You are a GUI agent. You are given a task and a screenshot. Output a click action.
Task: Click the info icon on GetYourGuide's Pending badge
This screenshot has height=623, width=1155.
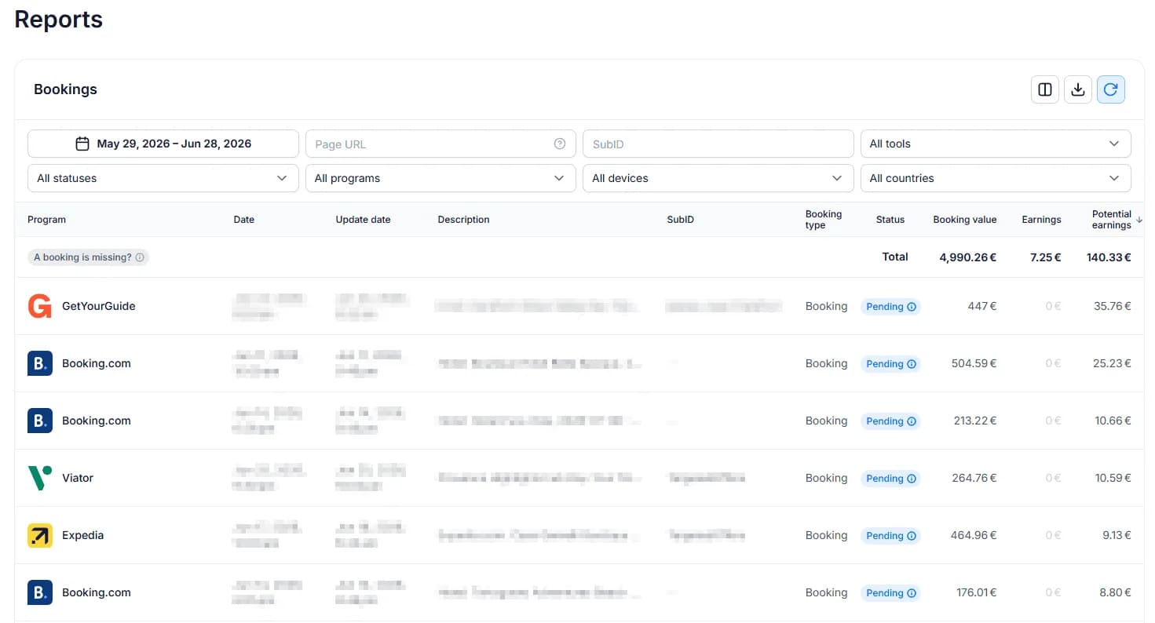[912, 307]
